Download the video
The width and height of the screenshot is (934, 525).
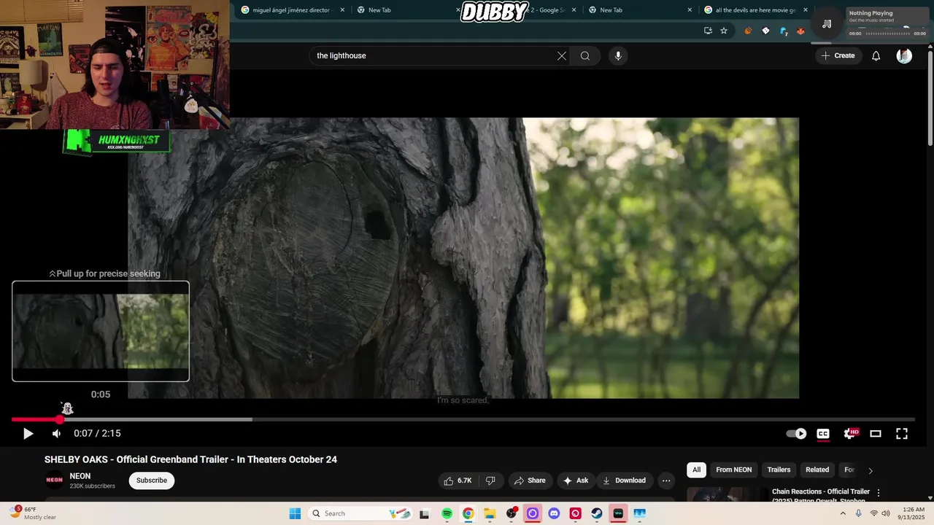pyautogui.click(x=624, y=481)
